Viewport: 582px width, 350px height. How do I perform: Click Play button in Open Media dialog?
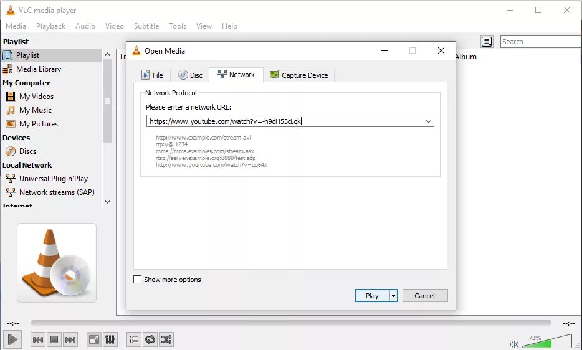372,296
